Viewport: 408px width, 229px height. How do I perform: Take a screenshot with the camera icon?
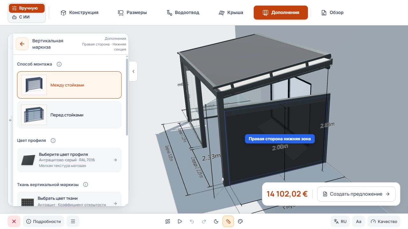168,221
